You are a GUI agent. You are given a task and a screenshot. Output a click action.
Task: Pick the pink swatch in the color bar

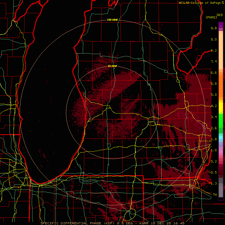[x=221, y=151]
